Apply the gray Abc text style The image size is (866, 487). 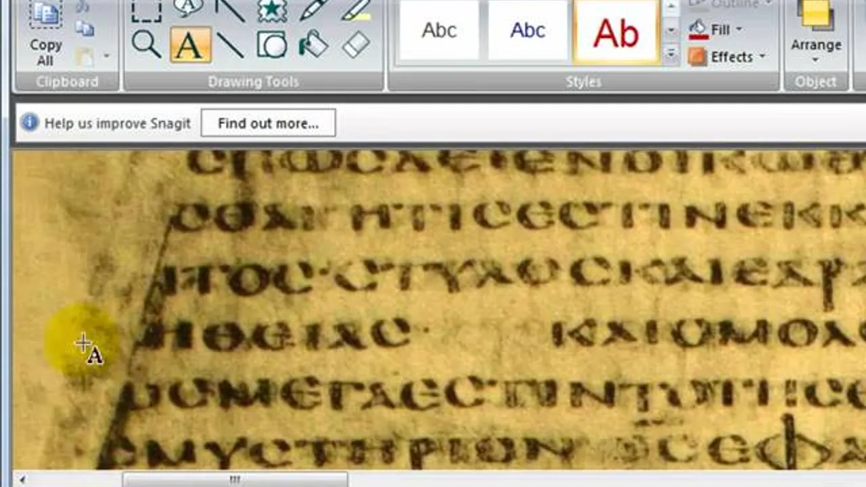pyautogui.click(x=439, y=30)
